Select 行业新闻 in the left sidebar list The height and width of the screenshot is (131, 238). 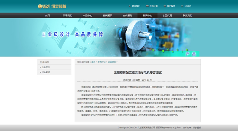click(x=46, y=72)
